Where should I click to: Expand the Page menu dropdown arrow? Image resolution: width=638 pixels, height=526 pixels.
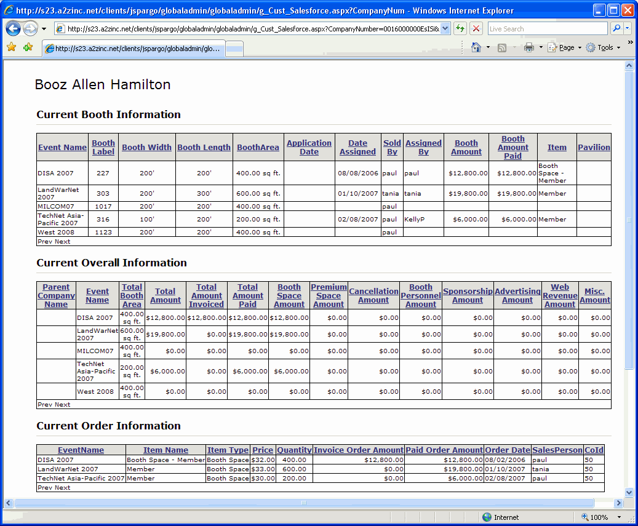(580, 47)
